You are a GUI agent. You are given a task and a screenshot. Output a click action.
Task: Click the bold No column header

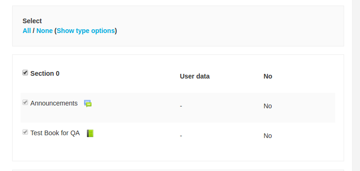(268, 76)
